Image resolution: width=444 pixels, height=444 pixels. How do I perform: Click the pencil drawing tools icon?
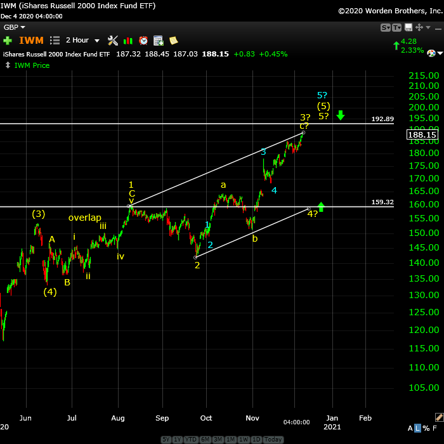click(x=439, y=417)
